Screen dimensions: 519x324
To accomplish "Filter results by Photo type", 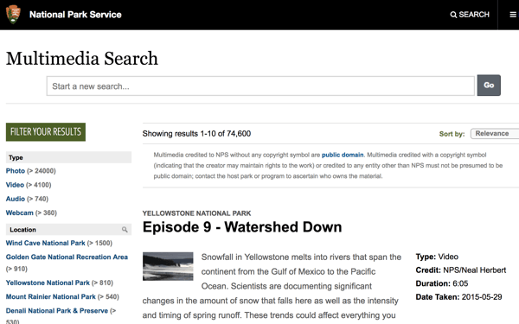I will (x=16, y=171).
